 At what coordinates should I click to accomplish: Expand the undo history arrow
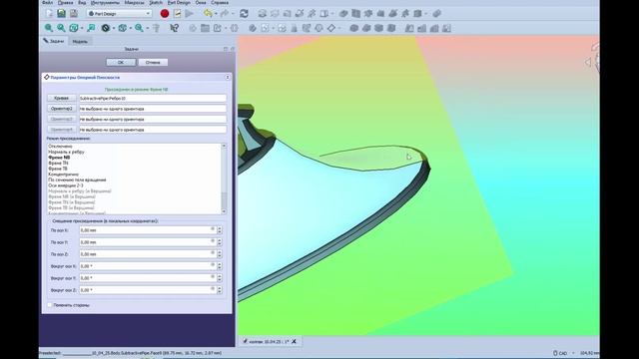(216, 13)
